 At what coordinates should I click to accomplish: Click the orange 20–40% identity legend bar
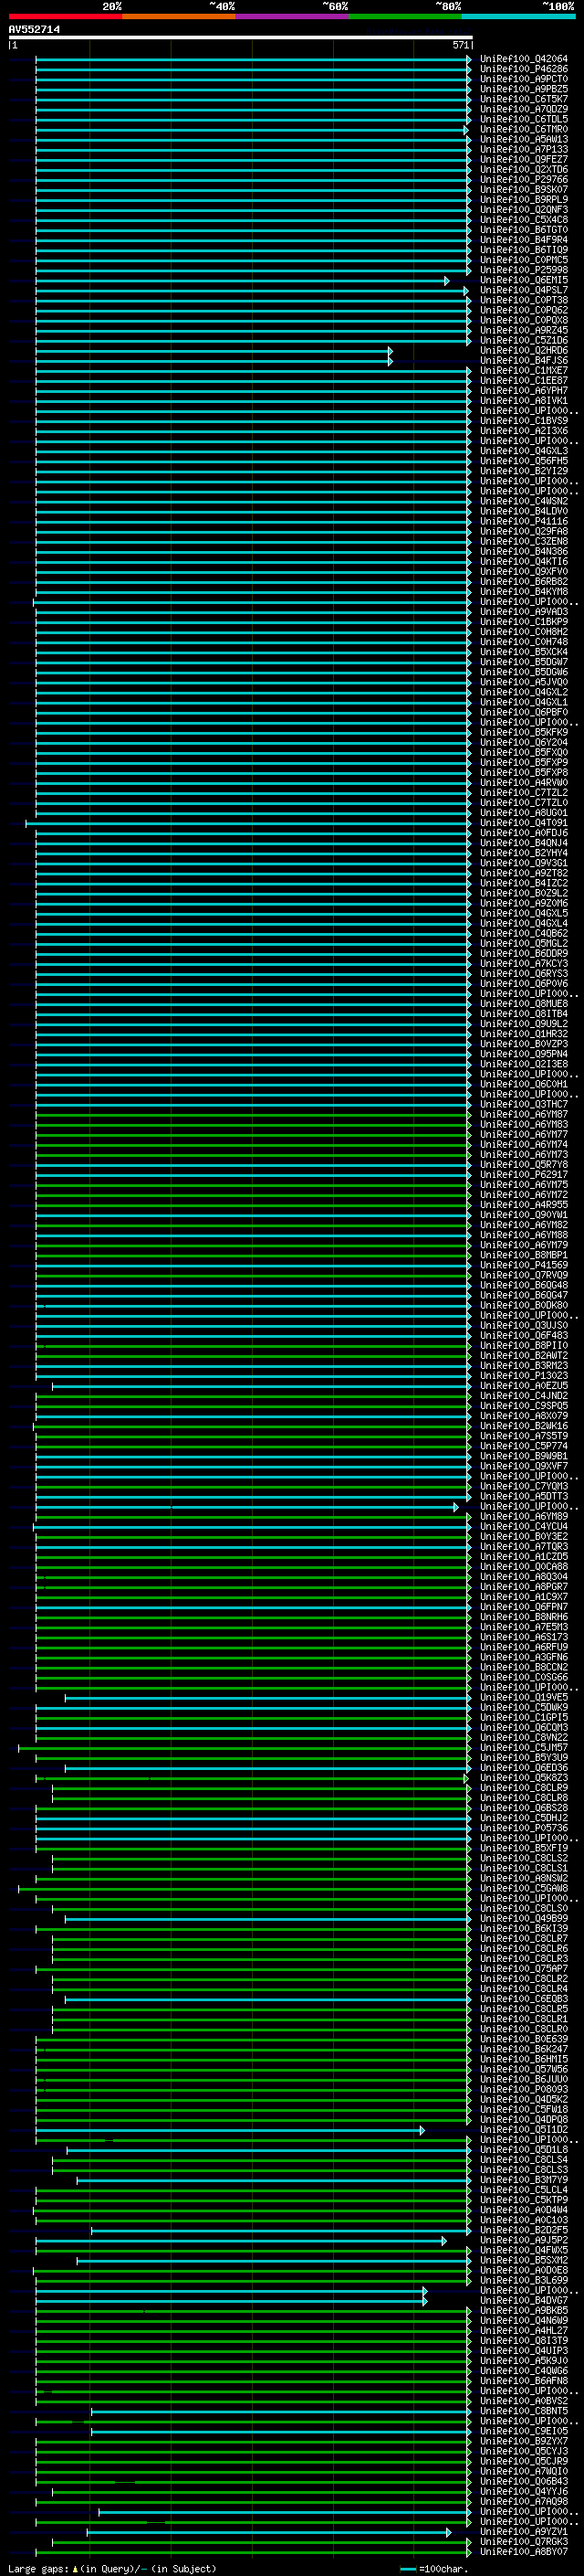(x=179, y=16)
